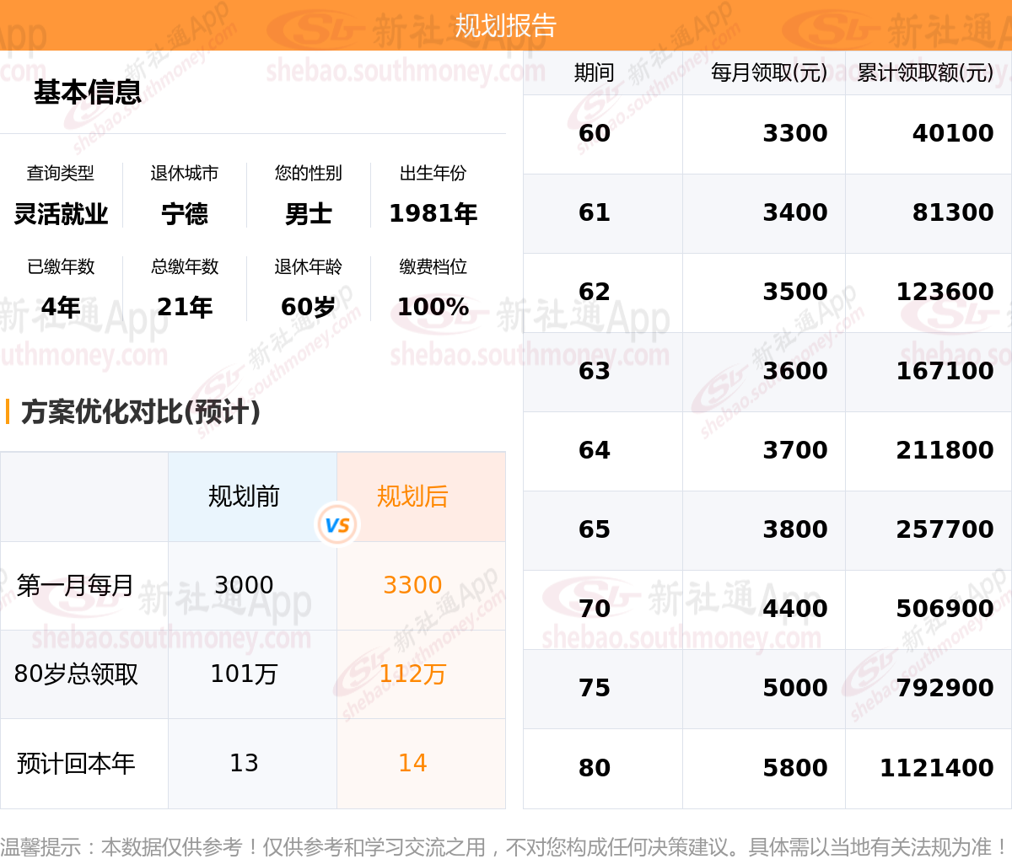Screen dimensions: 1012x859
Task: Click the 退休城市 label
Action: tap(185, 173)
